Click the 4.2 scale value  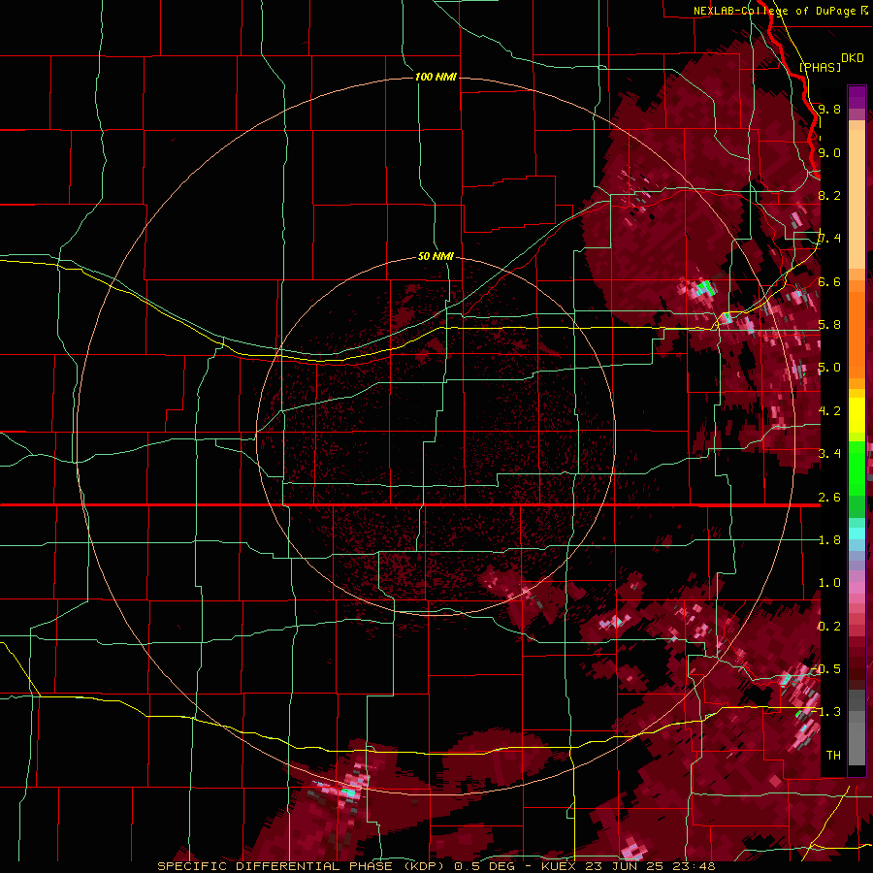tap(829, 411)
